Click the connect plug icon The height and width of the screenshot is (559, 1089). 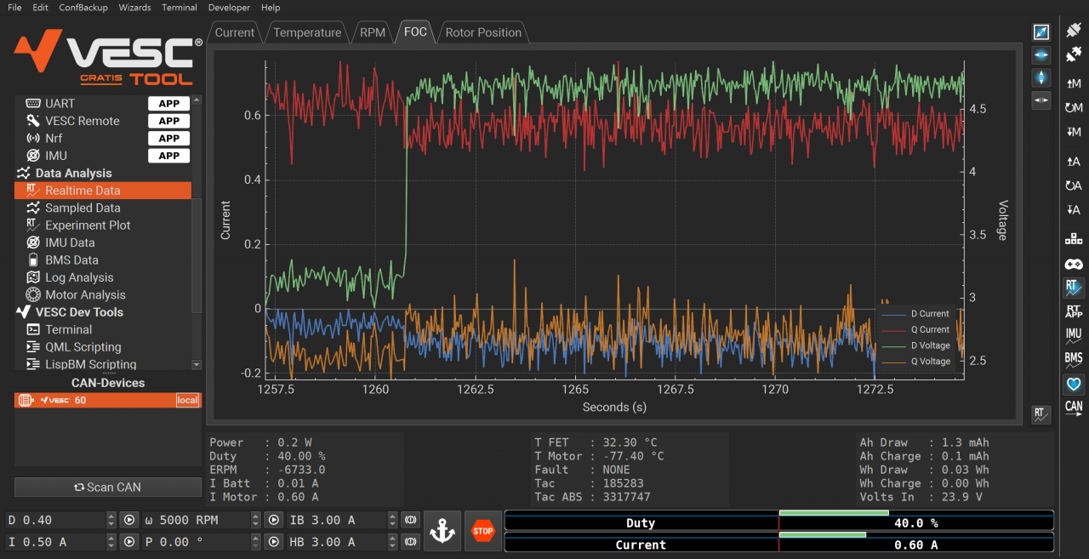(x=1073, y=31)
